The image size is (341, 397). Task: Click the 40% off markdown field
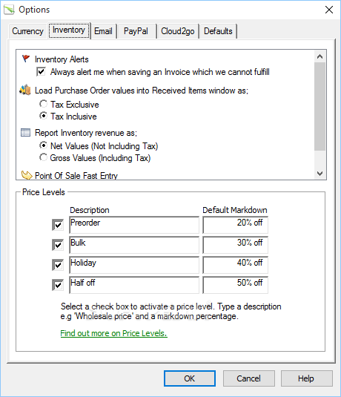coord(235,265)
